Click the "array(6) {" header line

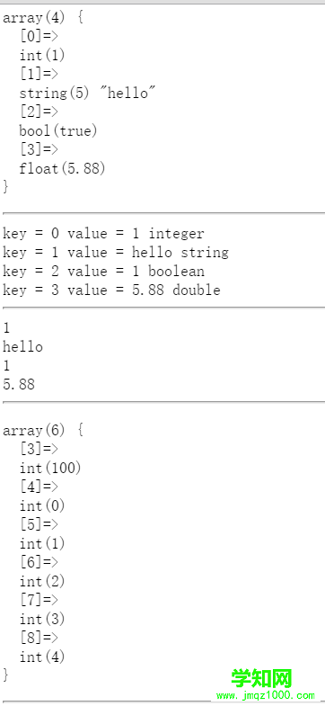43,431
